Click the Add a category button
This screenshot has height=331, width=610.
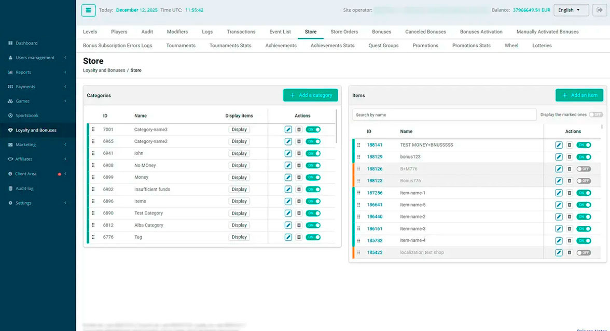310,95
